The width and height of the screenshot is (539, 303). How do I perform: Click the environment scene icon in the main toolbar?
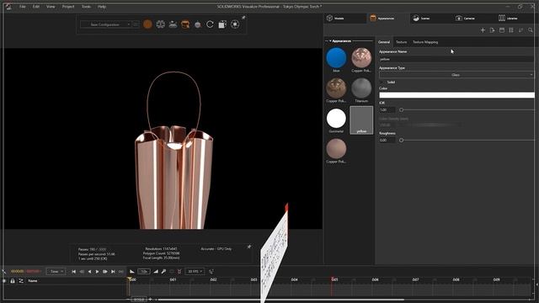click(x=173, y=24)
